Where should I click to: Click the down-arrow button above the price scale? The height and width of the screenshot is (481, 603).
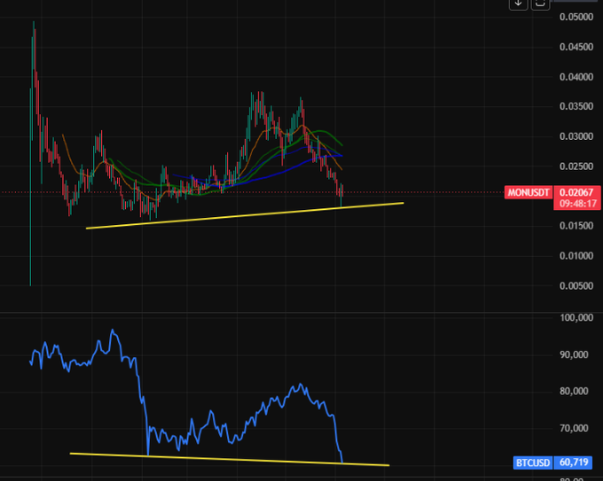(x=518, y=4)
